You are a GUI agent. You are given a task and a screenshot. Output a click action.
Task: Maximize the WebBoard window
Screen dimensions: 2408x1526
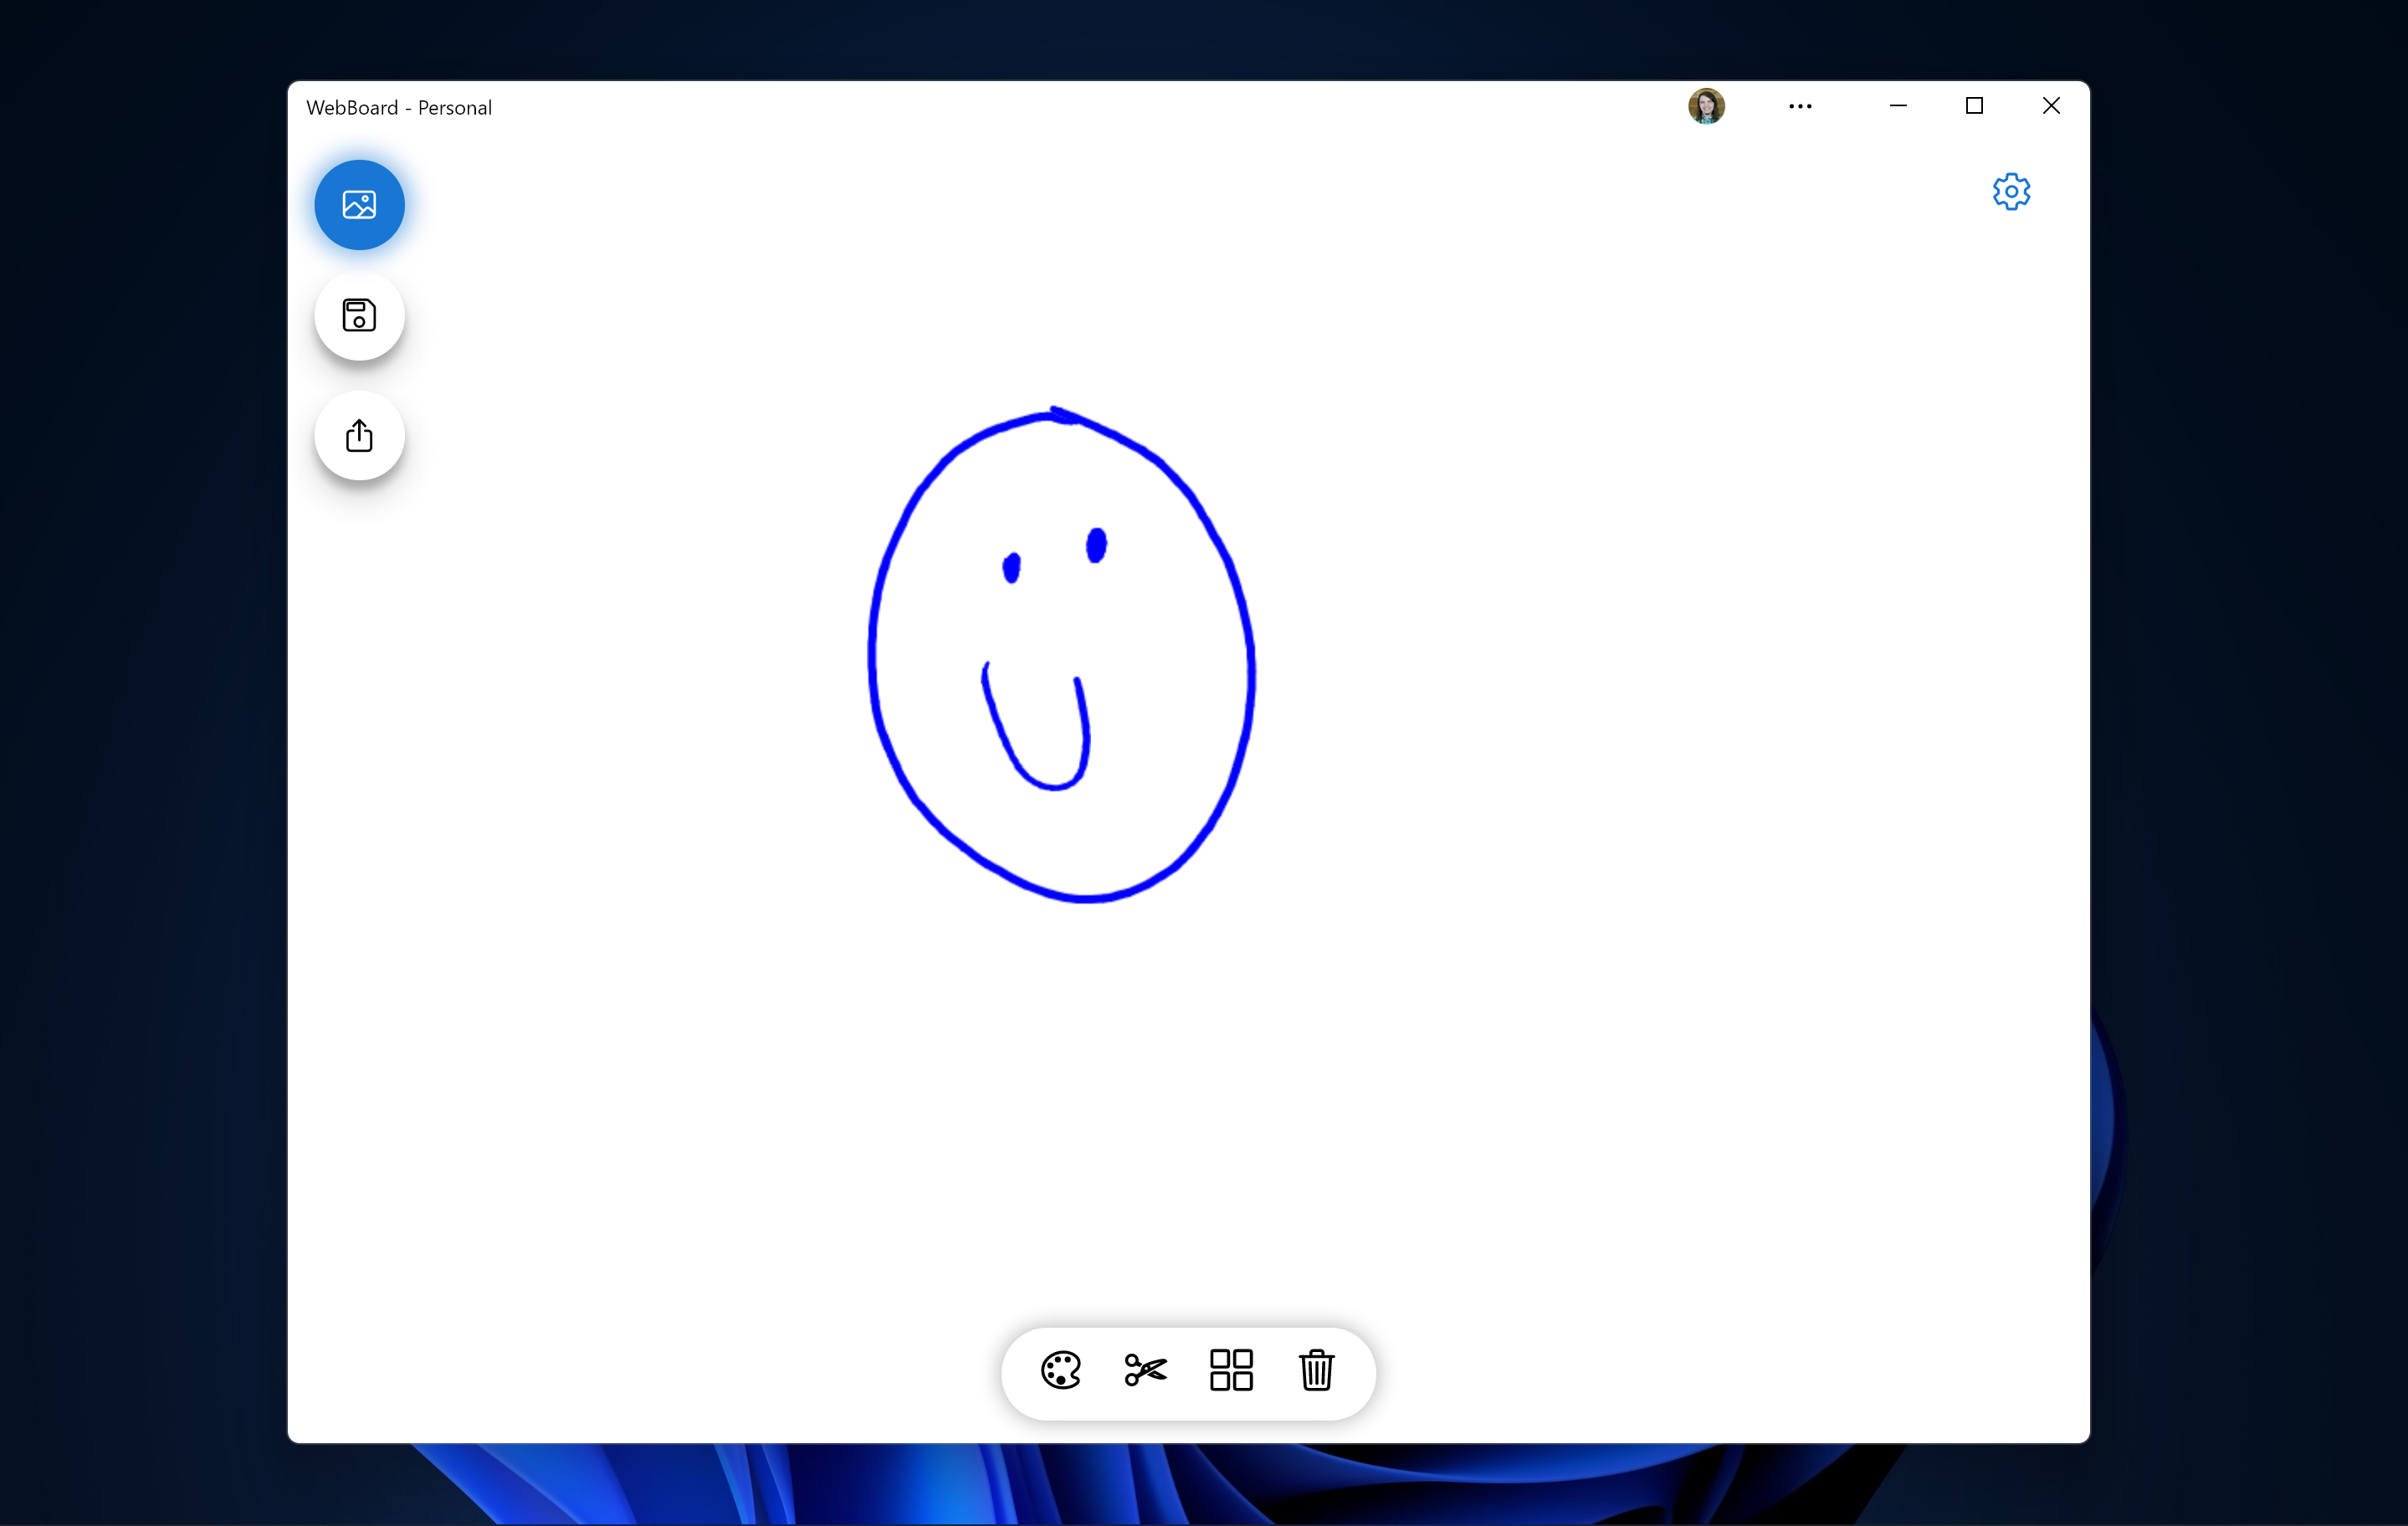tap(1974, 106)
